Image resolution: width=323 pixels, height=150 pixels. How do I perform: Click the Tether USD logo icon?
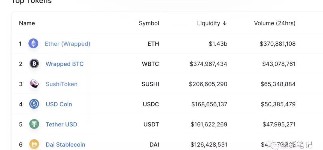point(34,124)
